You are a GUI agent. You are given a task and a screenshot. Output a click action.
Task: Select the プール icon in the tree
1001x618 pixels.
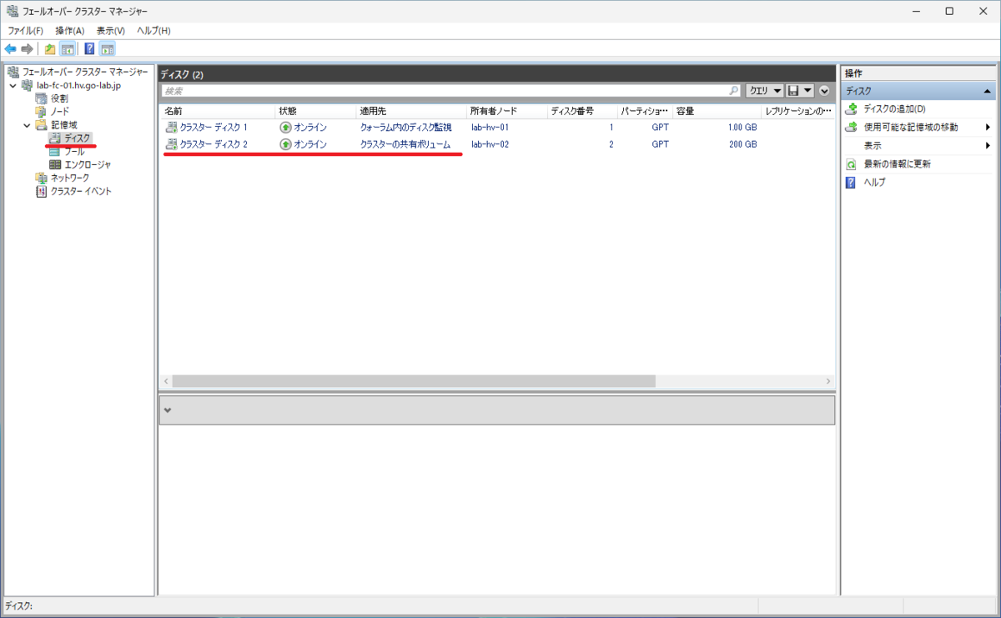[x=56, y=151]
